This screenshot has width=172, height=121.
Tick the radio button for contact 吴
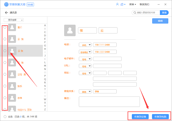(x=5, y=74)
